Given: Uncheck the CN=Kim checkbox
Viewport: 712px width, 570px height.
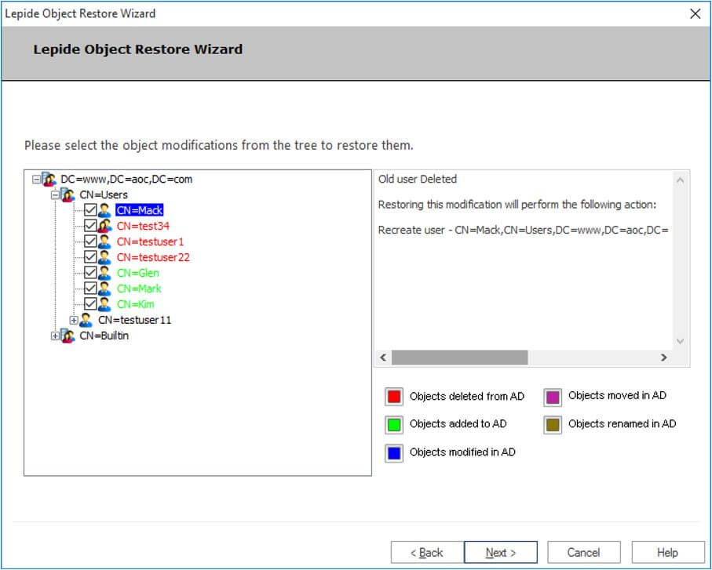Looking at the screenshot, I should point(90,304).
